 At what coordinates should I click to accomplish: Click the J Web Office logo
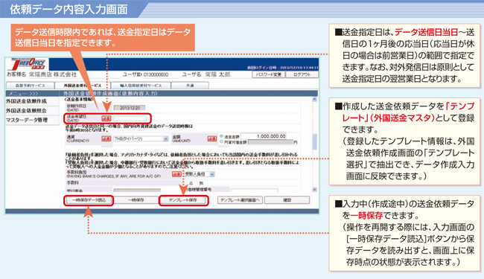click(x=28, y=64)
